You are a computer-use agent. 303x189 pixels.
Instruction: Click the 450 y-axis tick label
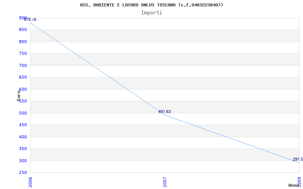pyautogui.click(x=23, y=125)
